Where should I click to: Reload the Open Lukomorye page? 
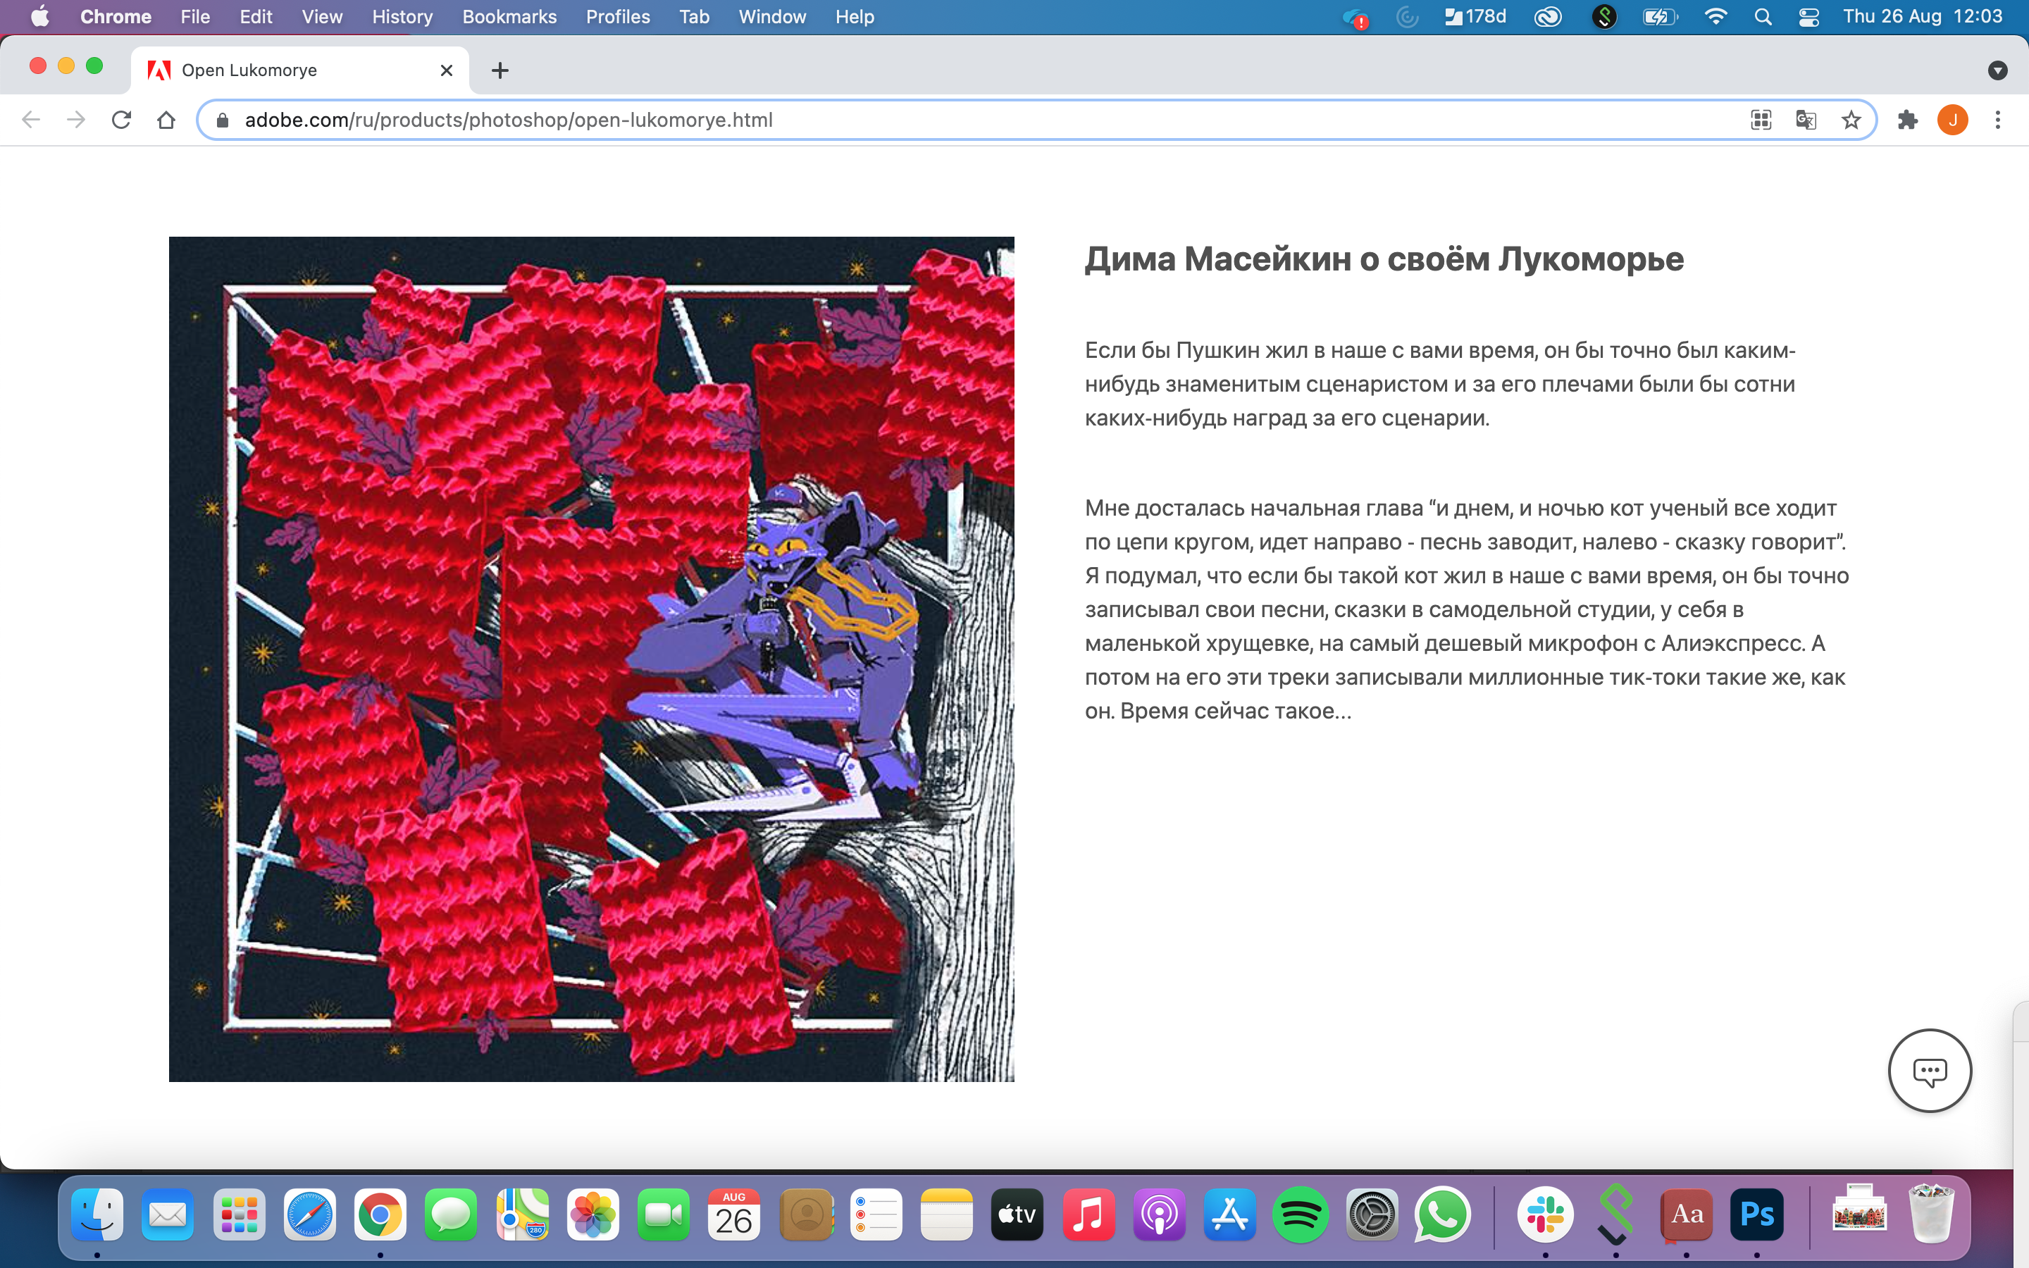click(122, 120)
